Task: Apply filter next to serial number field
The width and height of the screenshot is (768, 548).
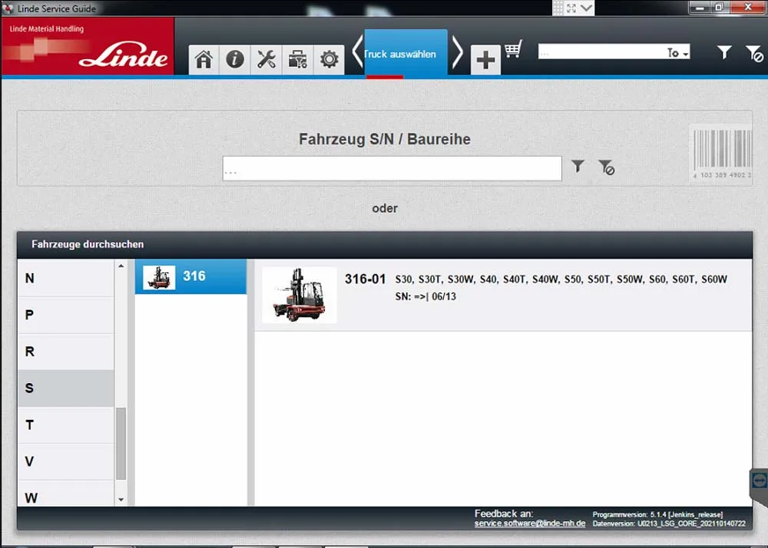Action: click(x=578, y=167)
